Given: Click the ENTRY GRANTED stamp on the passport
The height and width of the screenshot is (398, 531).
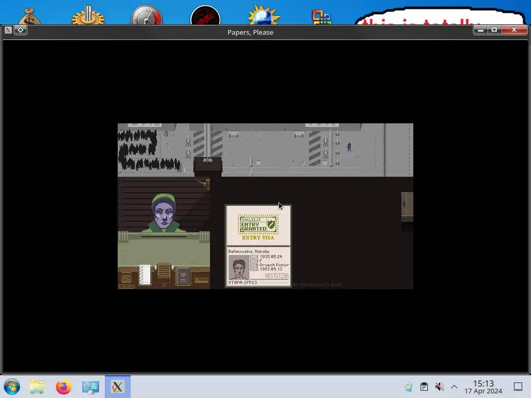Looking at the screenshot, I should tap(258, 224).
